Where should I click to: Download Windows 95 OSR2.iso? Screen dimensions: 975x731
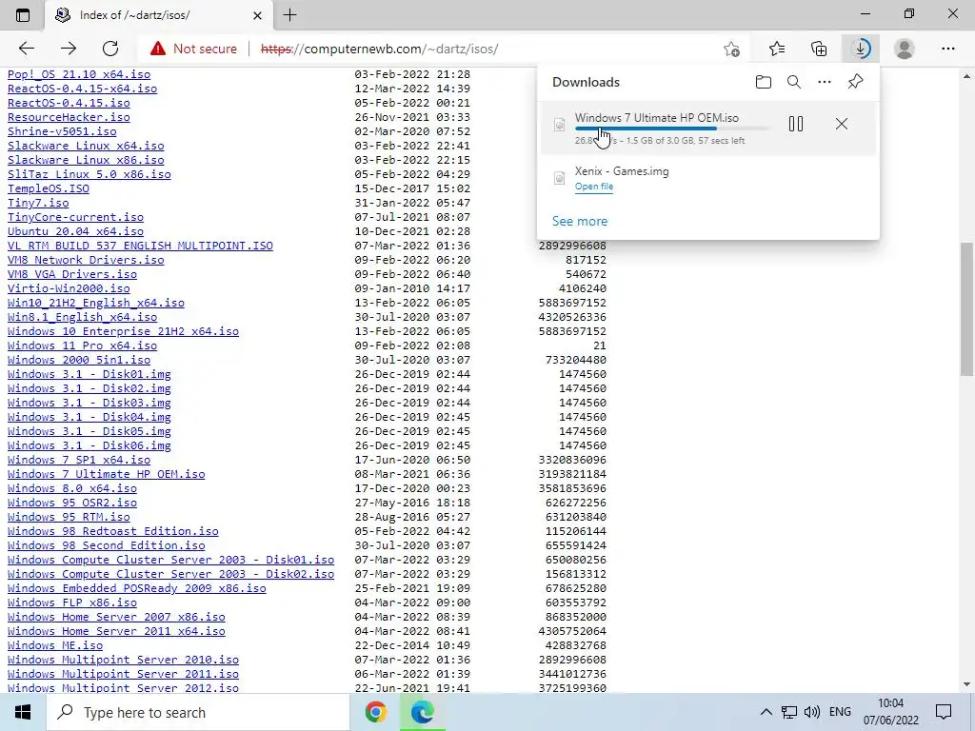(72, 503)
